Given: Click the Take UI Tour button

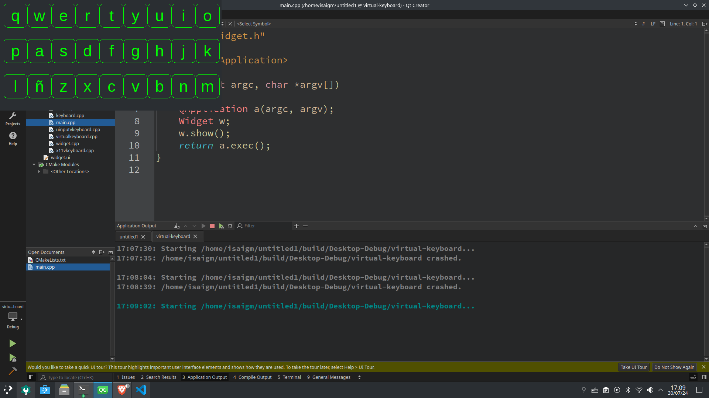Looking at the screenshot, I should [634, 367].
